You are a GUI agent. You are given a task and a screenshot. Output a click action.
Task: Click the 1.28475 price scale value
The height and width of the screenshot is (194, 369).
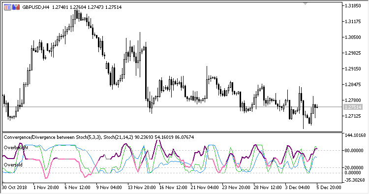[353, 85]
